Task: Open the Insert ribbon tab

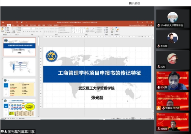Action: [x=13, y=25]
